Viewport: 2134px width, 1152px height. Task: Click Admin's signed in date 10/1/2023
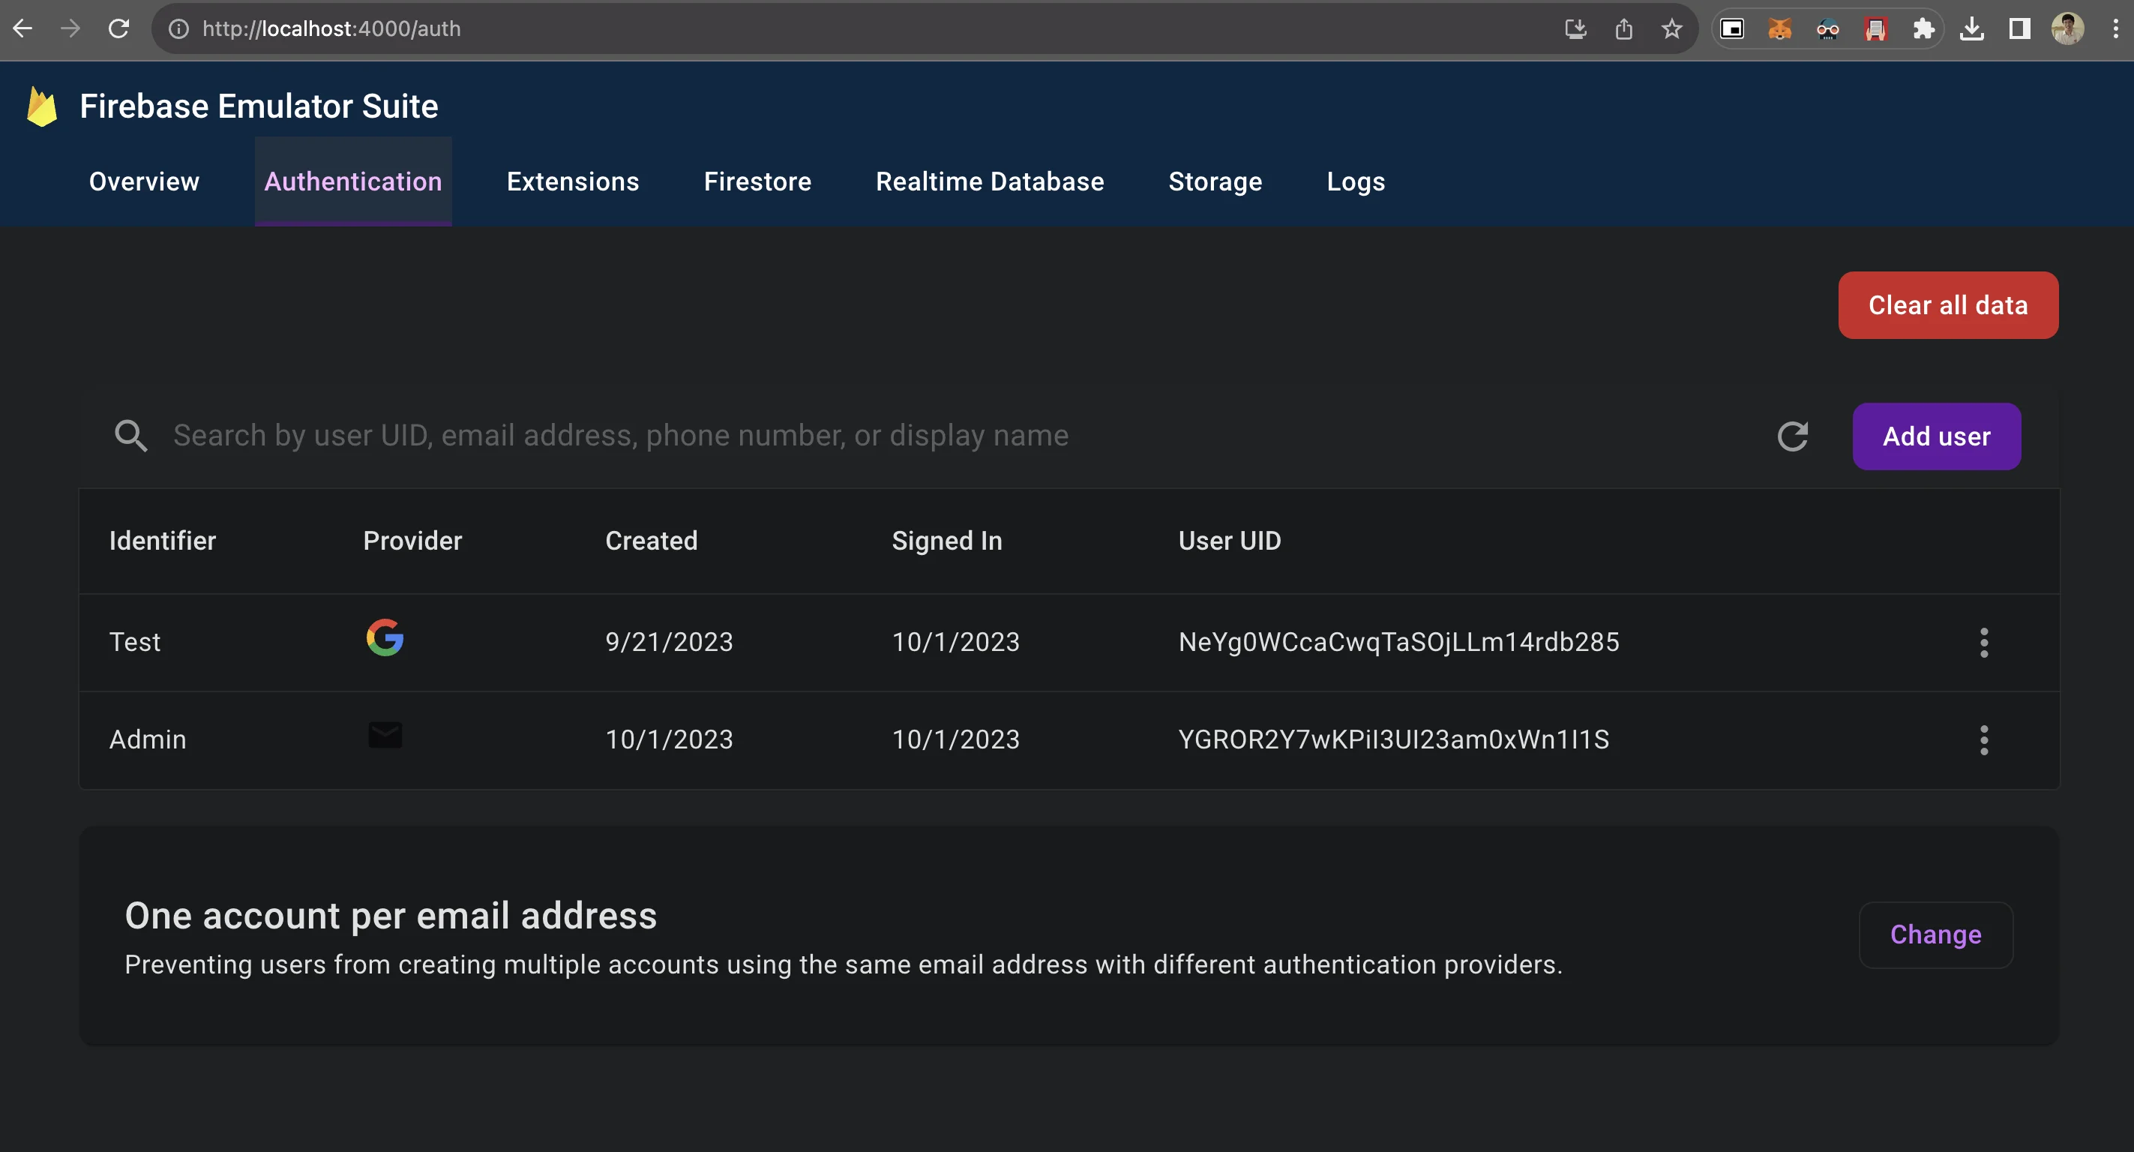tap(956, 739)
